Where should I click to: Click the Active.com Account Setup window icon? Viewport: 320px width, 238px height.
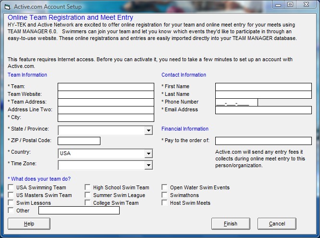pos(7,7)
